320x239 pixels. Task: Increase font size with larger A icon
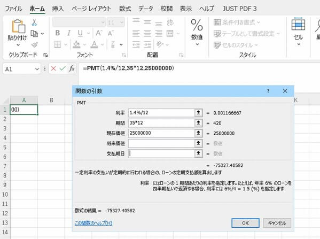[99, 33]
